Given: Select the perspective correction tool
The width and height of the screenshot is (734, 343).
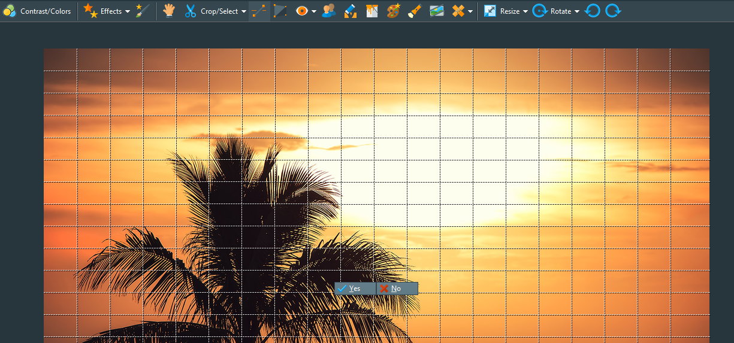Looking at the screenshot, I should (280, 11).
